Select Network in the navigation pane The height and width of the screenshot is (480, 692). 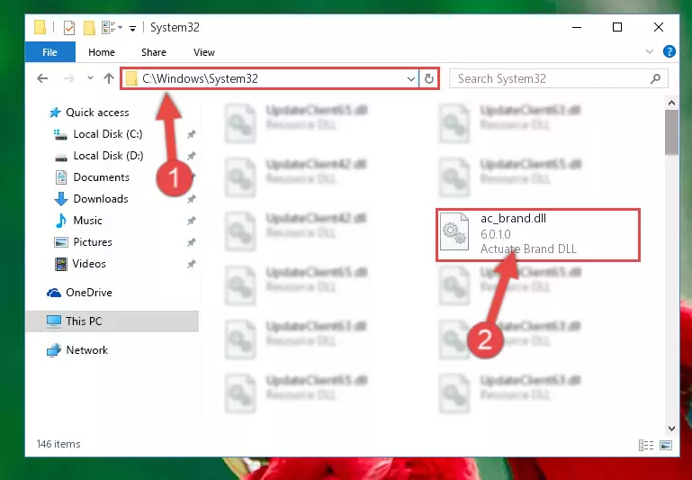click(87, 350)
